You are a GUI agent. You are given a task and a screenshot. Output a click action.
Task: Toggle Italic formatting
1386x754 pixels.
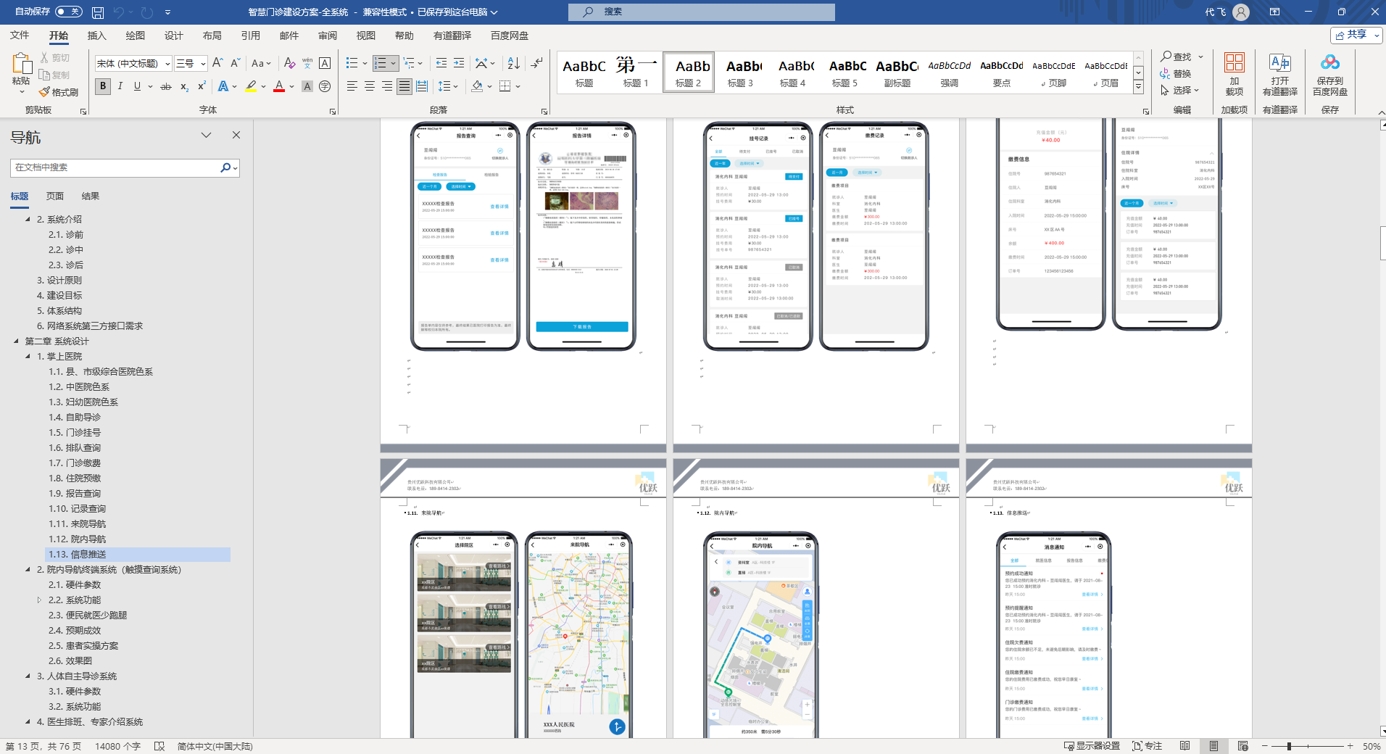[x=120, y=86]
